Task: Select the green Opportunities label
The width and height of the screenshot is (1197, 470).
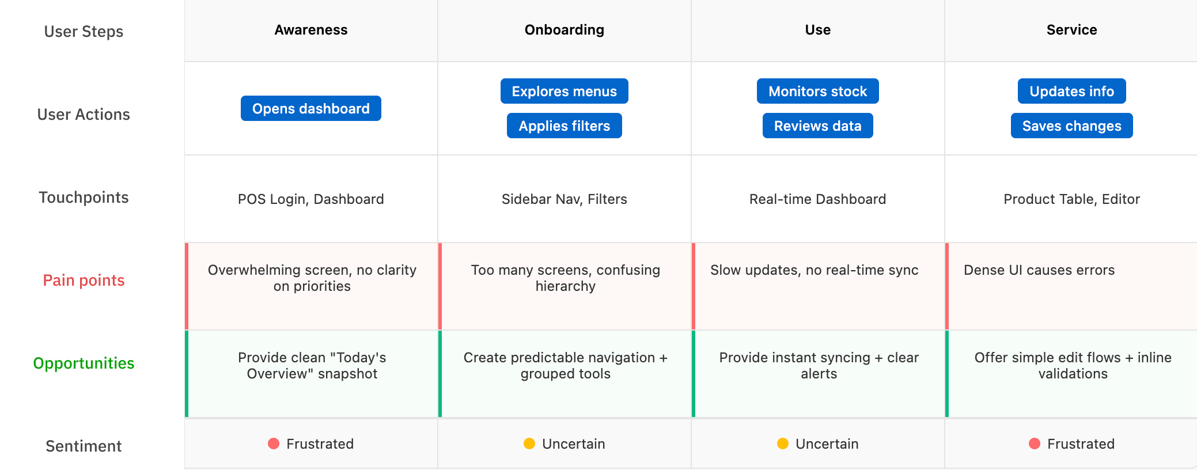Action: [x=84, y=363]
